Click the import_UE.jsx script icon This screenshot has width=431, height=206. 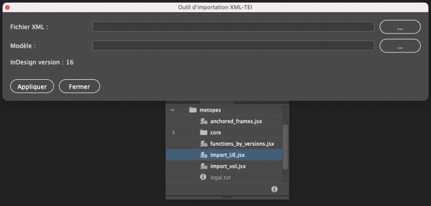(x=203, y=155)
